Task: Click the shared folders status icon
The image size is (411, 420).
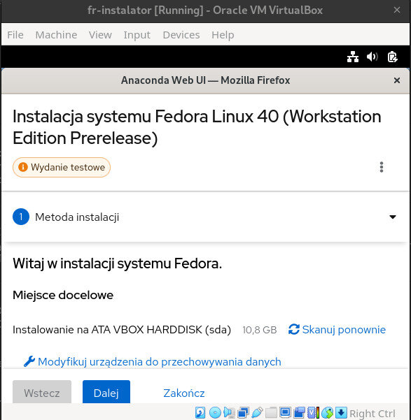Action: [271, 412]
